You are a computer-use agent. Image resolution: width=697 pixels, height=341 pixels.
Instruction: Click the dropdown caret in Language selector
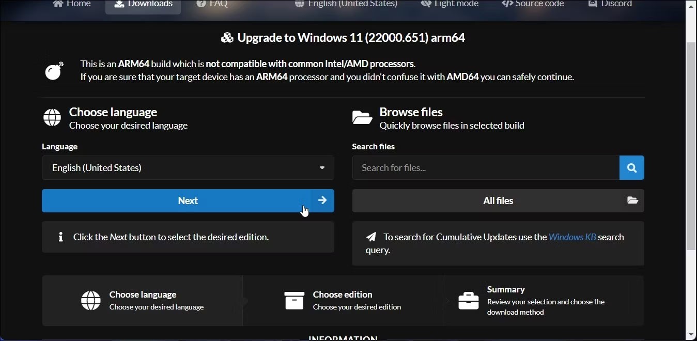point(322,168)
